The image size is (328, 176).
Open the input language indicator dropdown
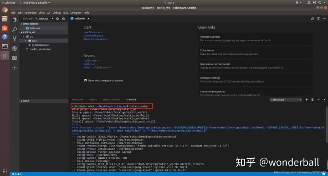pos(298,3)
